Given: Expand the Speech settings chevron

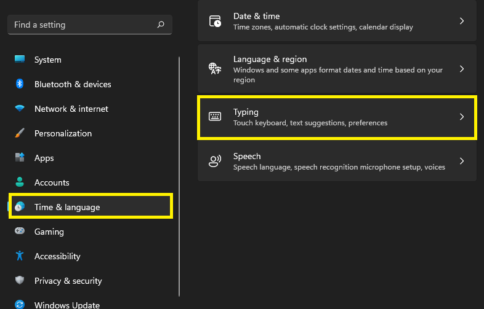Looking at the screenshot, I should click(462, 161).
